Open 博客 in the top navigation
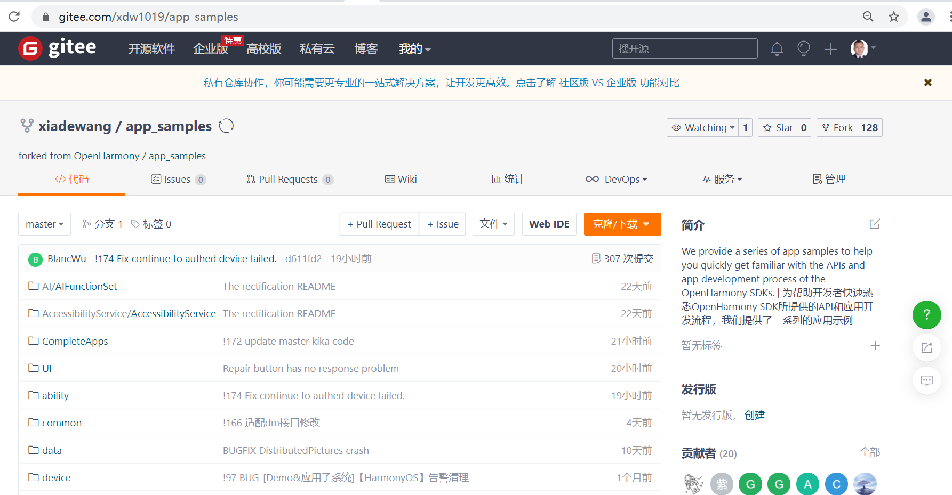Viewport: 952px width, 495px height. click(x=366, y=49)
